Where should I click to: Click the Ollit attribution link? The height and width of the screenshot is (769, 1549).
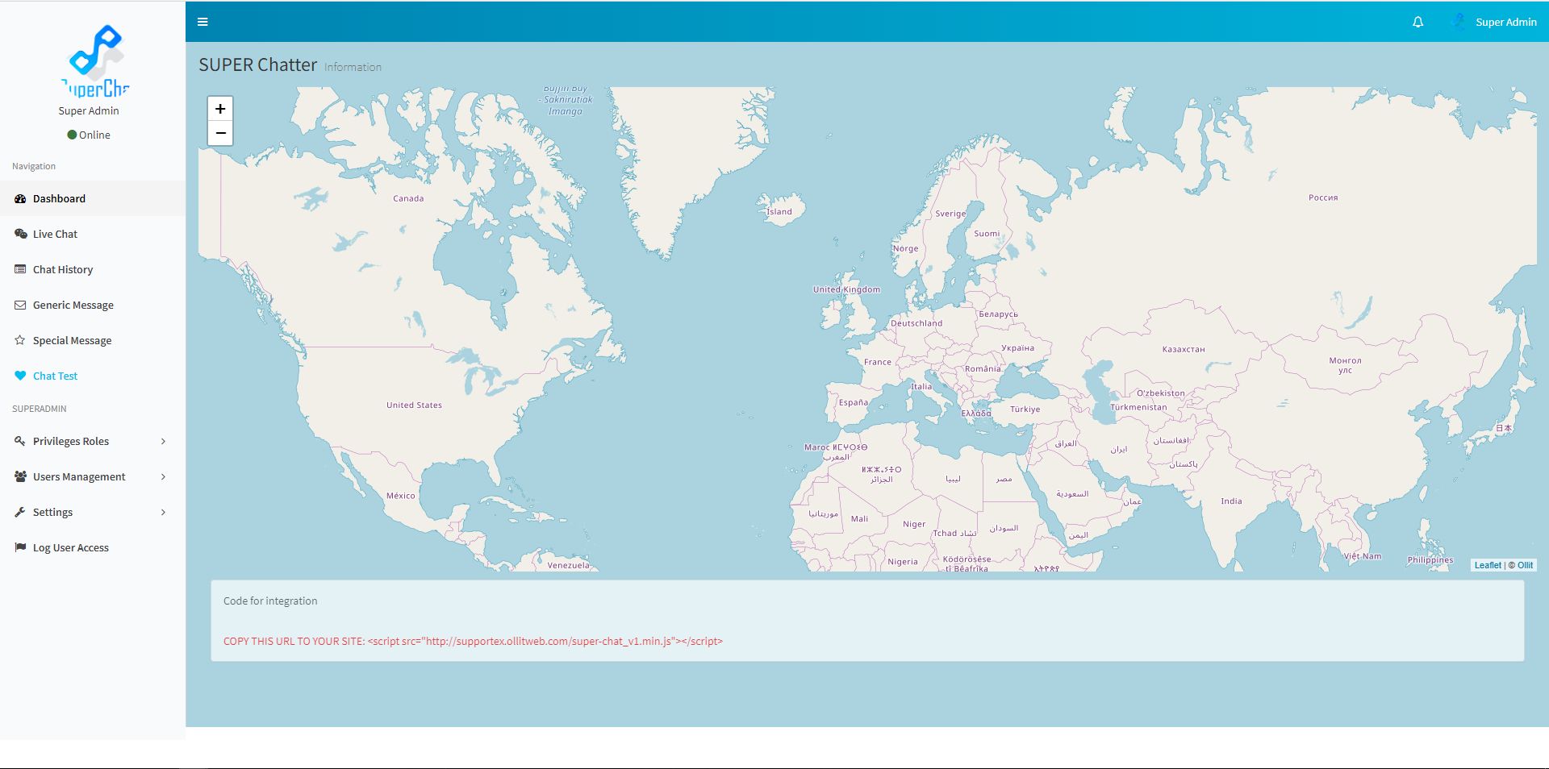click(1525, 565)
